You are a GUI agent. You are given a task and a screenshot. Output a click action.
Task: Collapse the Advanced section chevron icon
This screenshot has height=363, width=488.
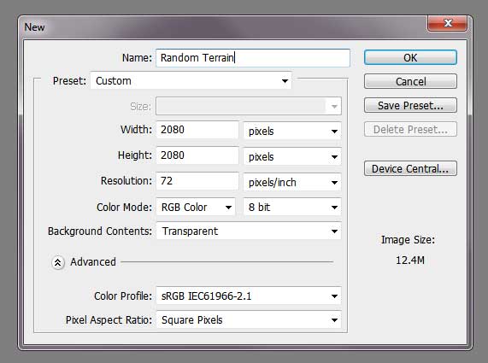tap(58, 262)
